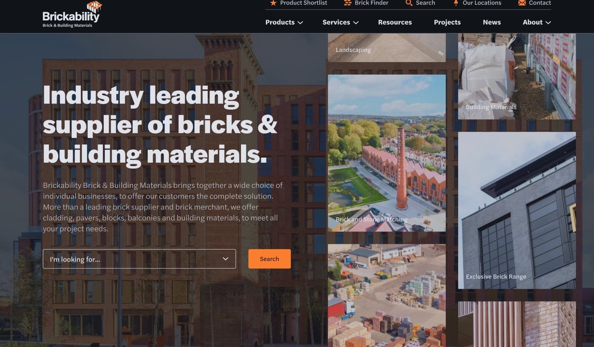Click the orange Search button
The image size is (594, 347).
[269, 259]
